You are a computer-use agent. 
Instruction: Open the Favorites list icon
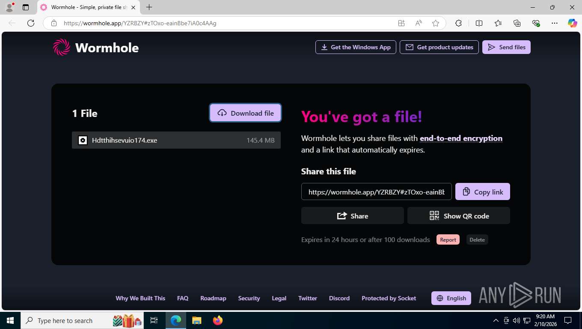498,23
